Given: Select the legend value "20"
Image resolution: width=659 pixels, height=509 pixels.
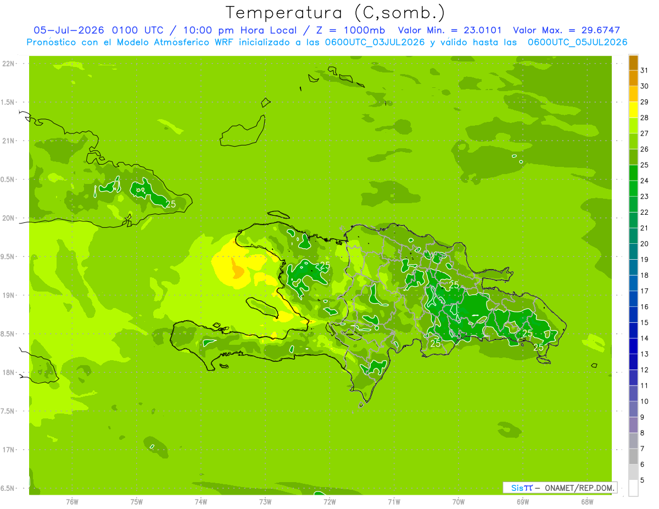Looking at the screenshot, I should pyautogui.click(x=645, y=244).
